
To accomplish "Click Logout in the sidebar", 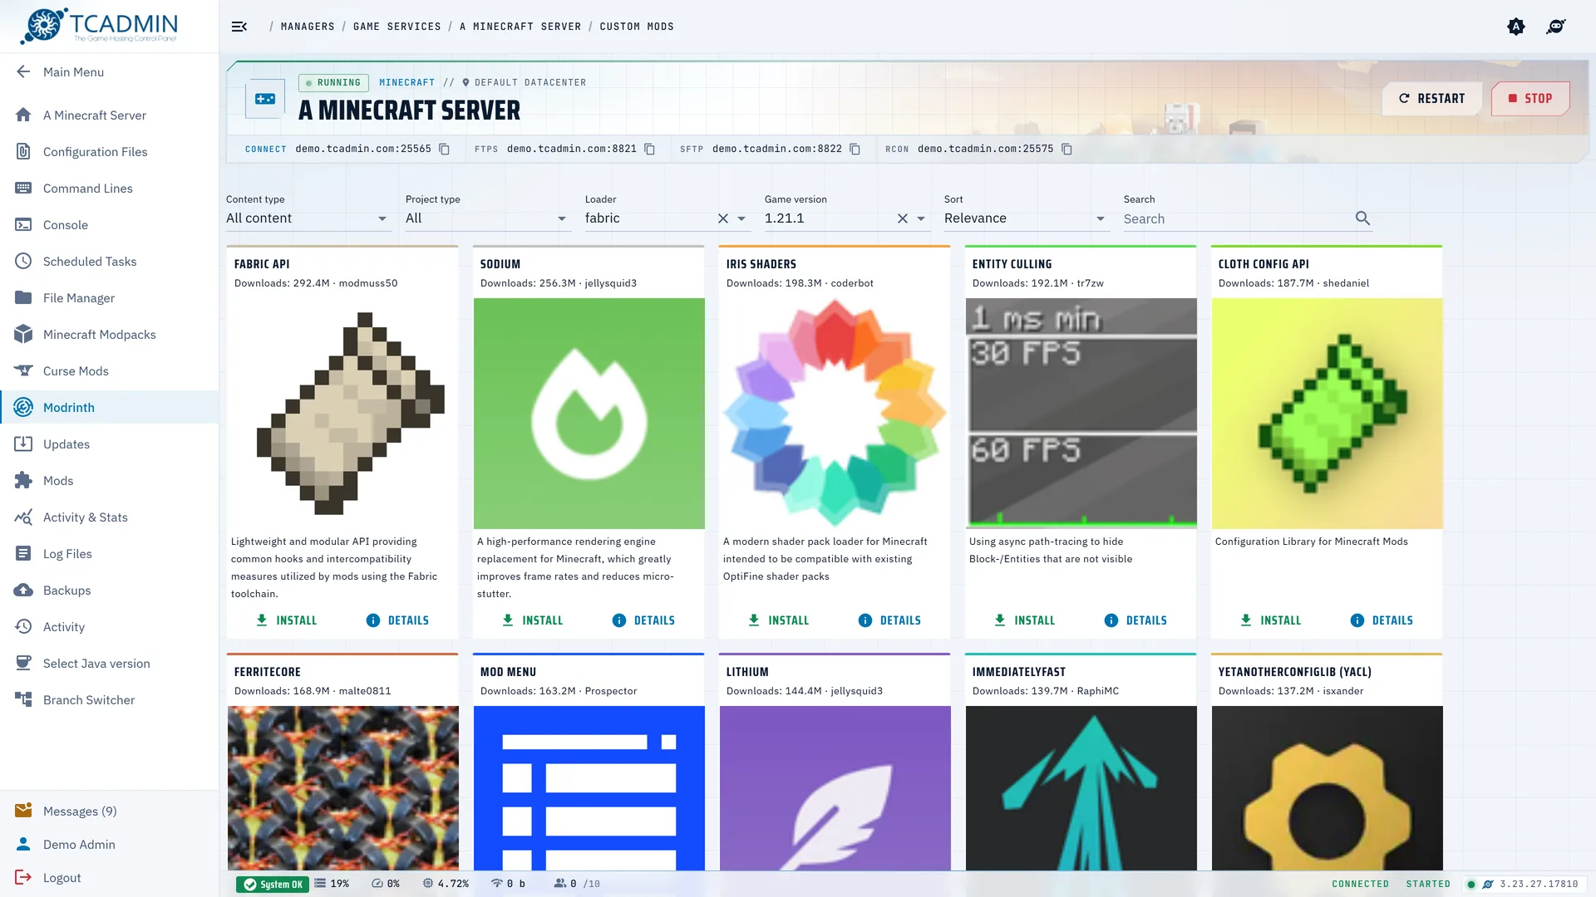I will pyautogui.click(x=109, y=878).
